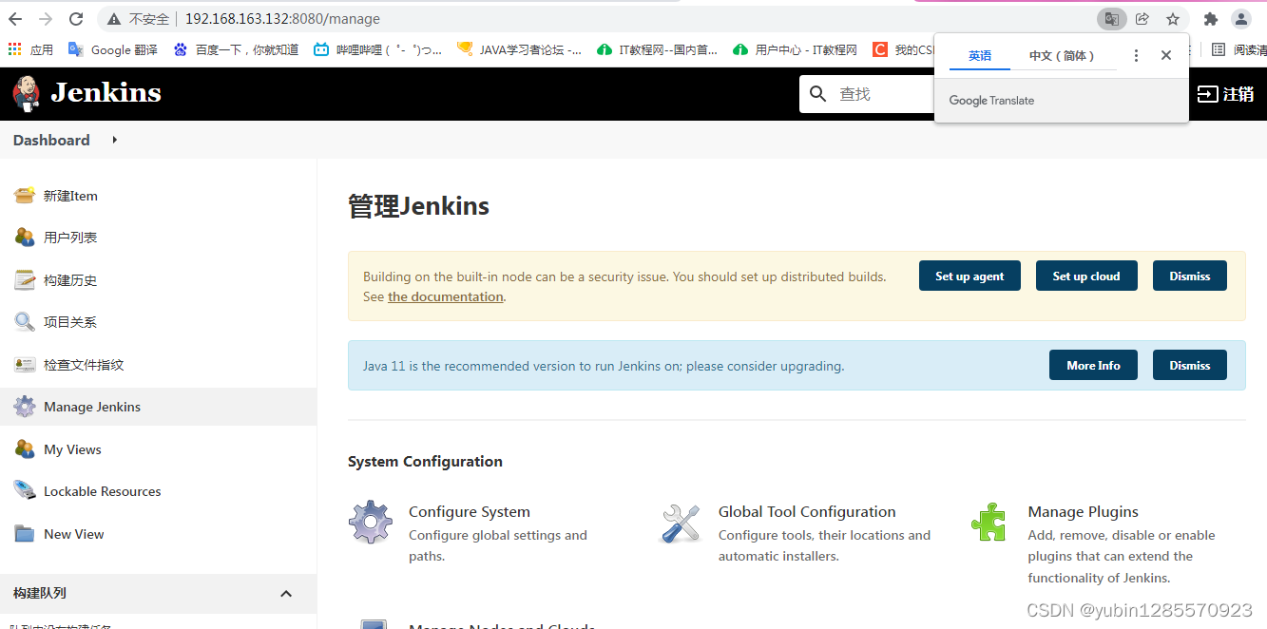Open the JAVA学习者论坛 bookmark
The height and width of the screenshot is (629, 1267).
coord(520,49)
